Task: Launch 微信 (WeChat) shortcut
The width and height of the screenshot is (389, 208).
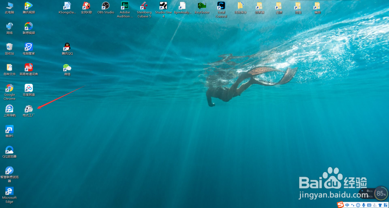Action: point(67,69)
